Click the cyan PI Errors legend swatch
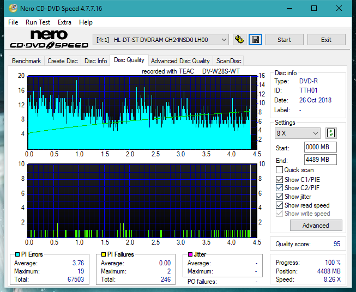 tap(17, 254)
